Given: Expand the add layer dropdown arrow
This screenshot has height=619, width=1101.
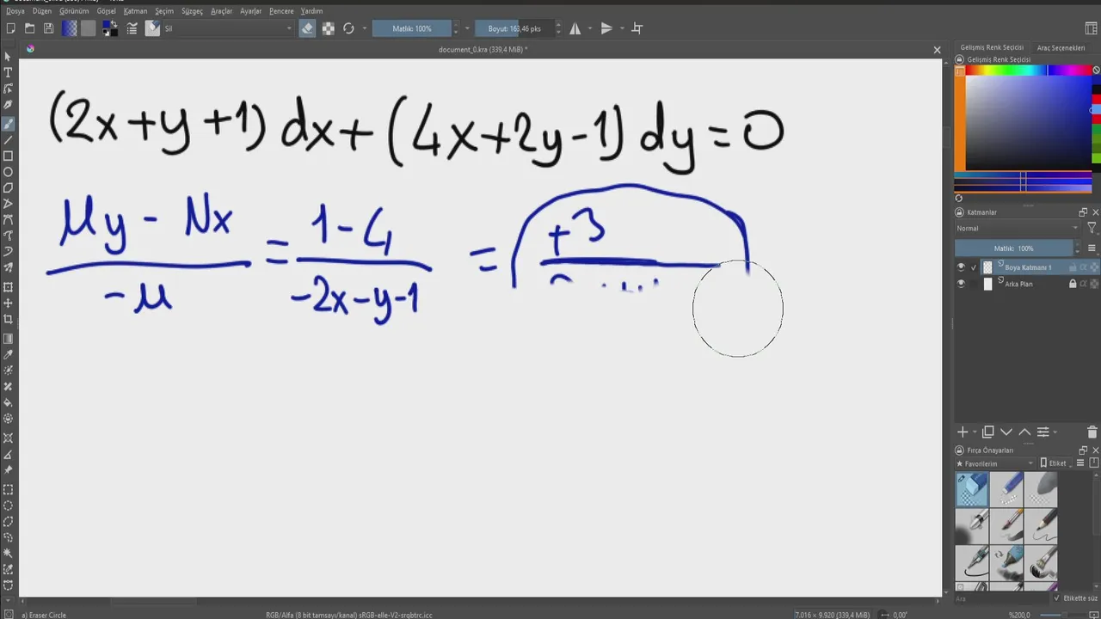Looking at the screenshot, I should 975,432.
